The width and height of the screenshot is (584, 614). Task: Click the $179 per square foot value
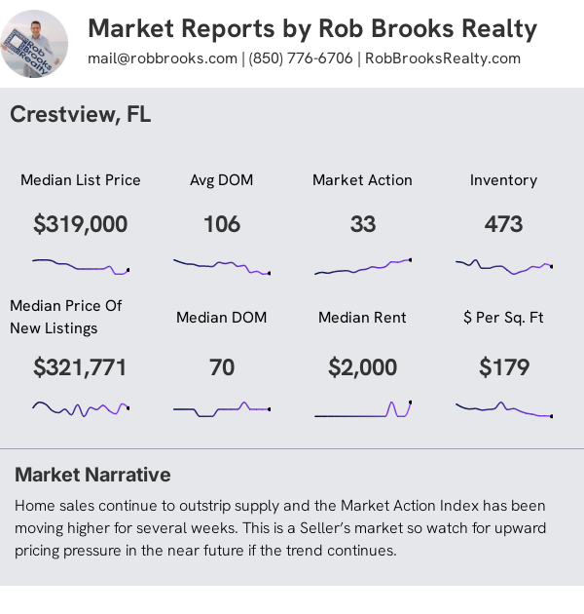click(x=504, y=367)
